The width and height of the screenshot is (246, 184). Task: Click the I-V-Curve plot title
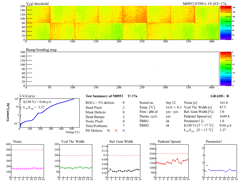click(x=27, y=96)
